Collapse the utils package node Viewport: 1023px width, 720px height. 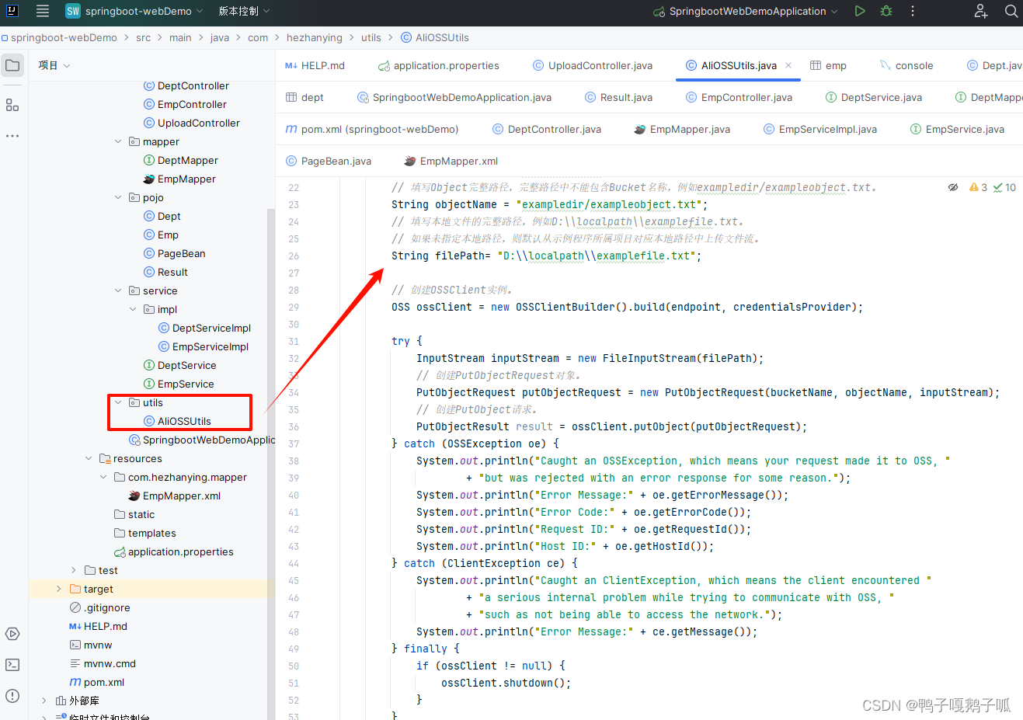[118, 402]
